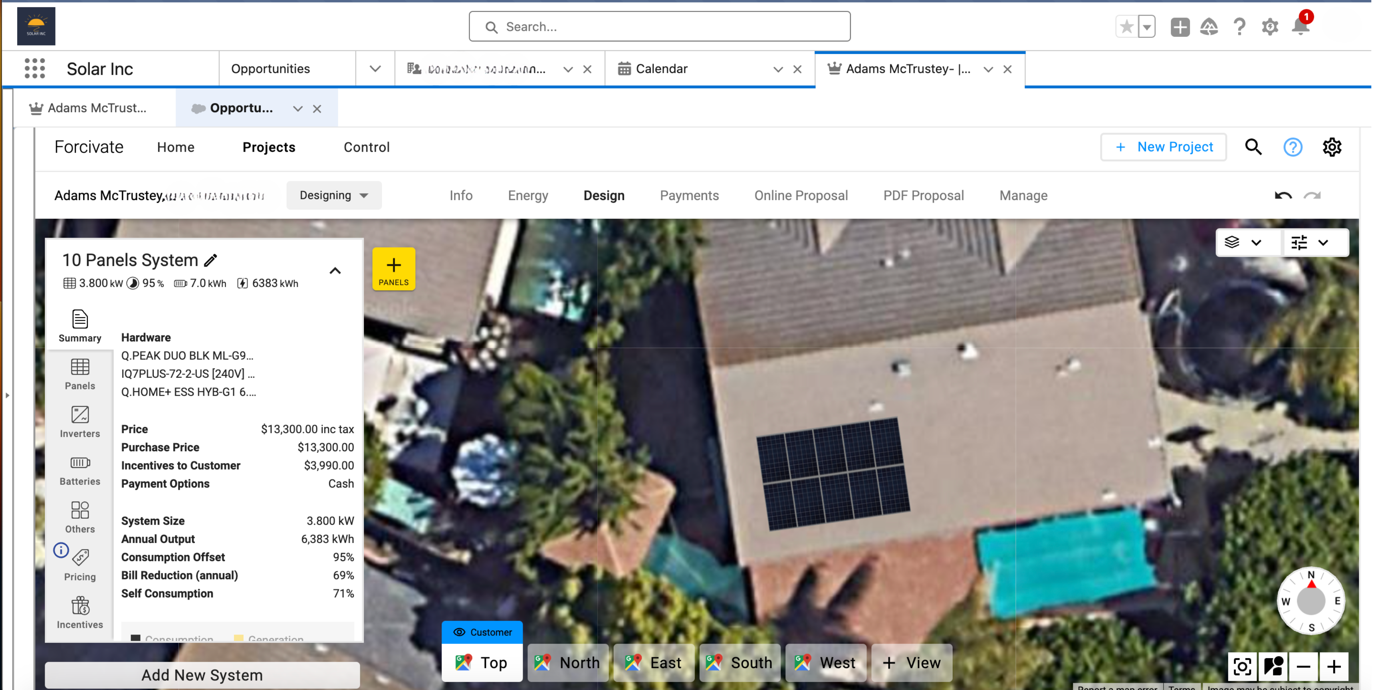This screenshot has width=1380, height=690.
Task: Switch to the PDF Proposal tab
Action: pos(923,196)
